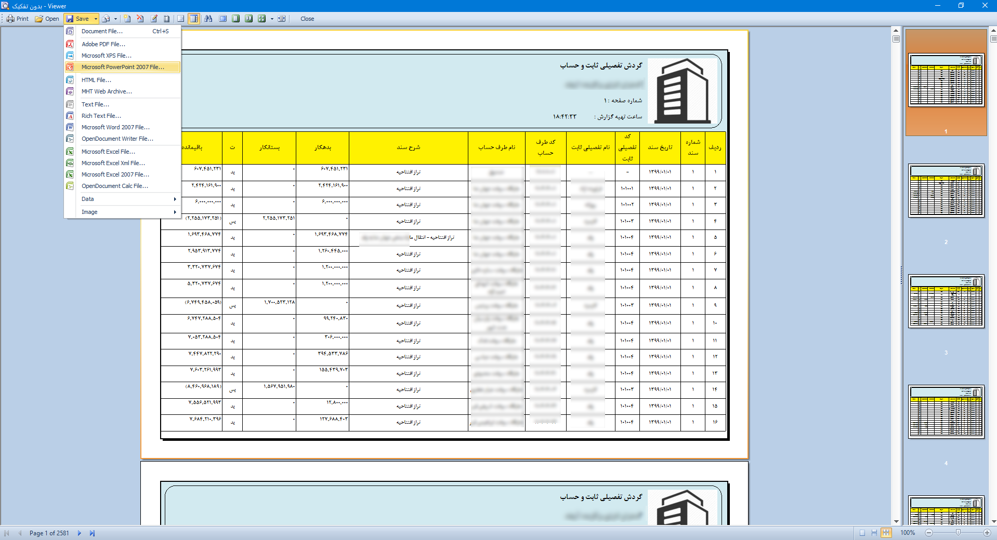Click the PowerPoint file icon in menu

click(x=70, y=67)
